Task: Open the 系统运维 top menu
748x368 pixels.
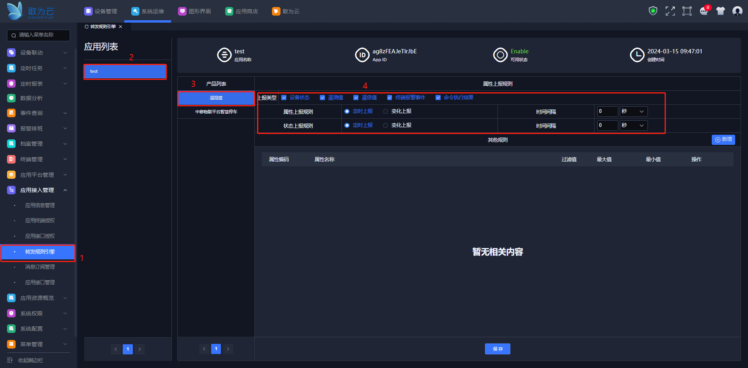Action: (x=148, y=11)
